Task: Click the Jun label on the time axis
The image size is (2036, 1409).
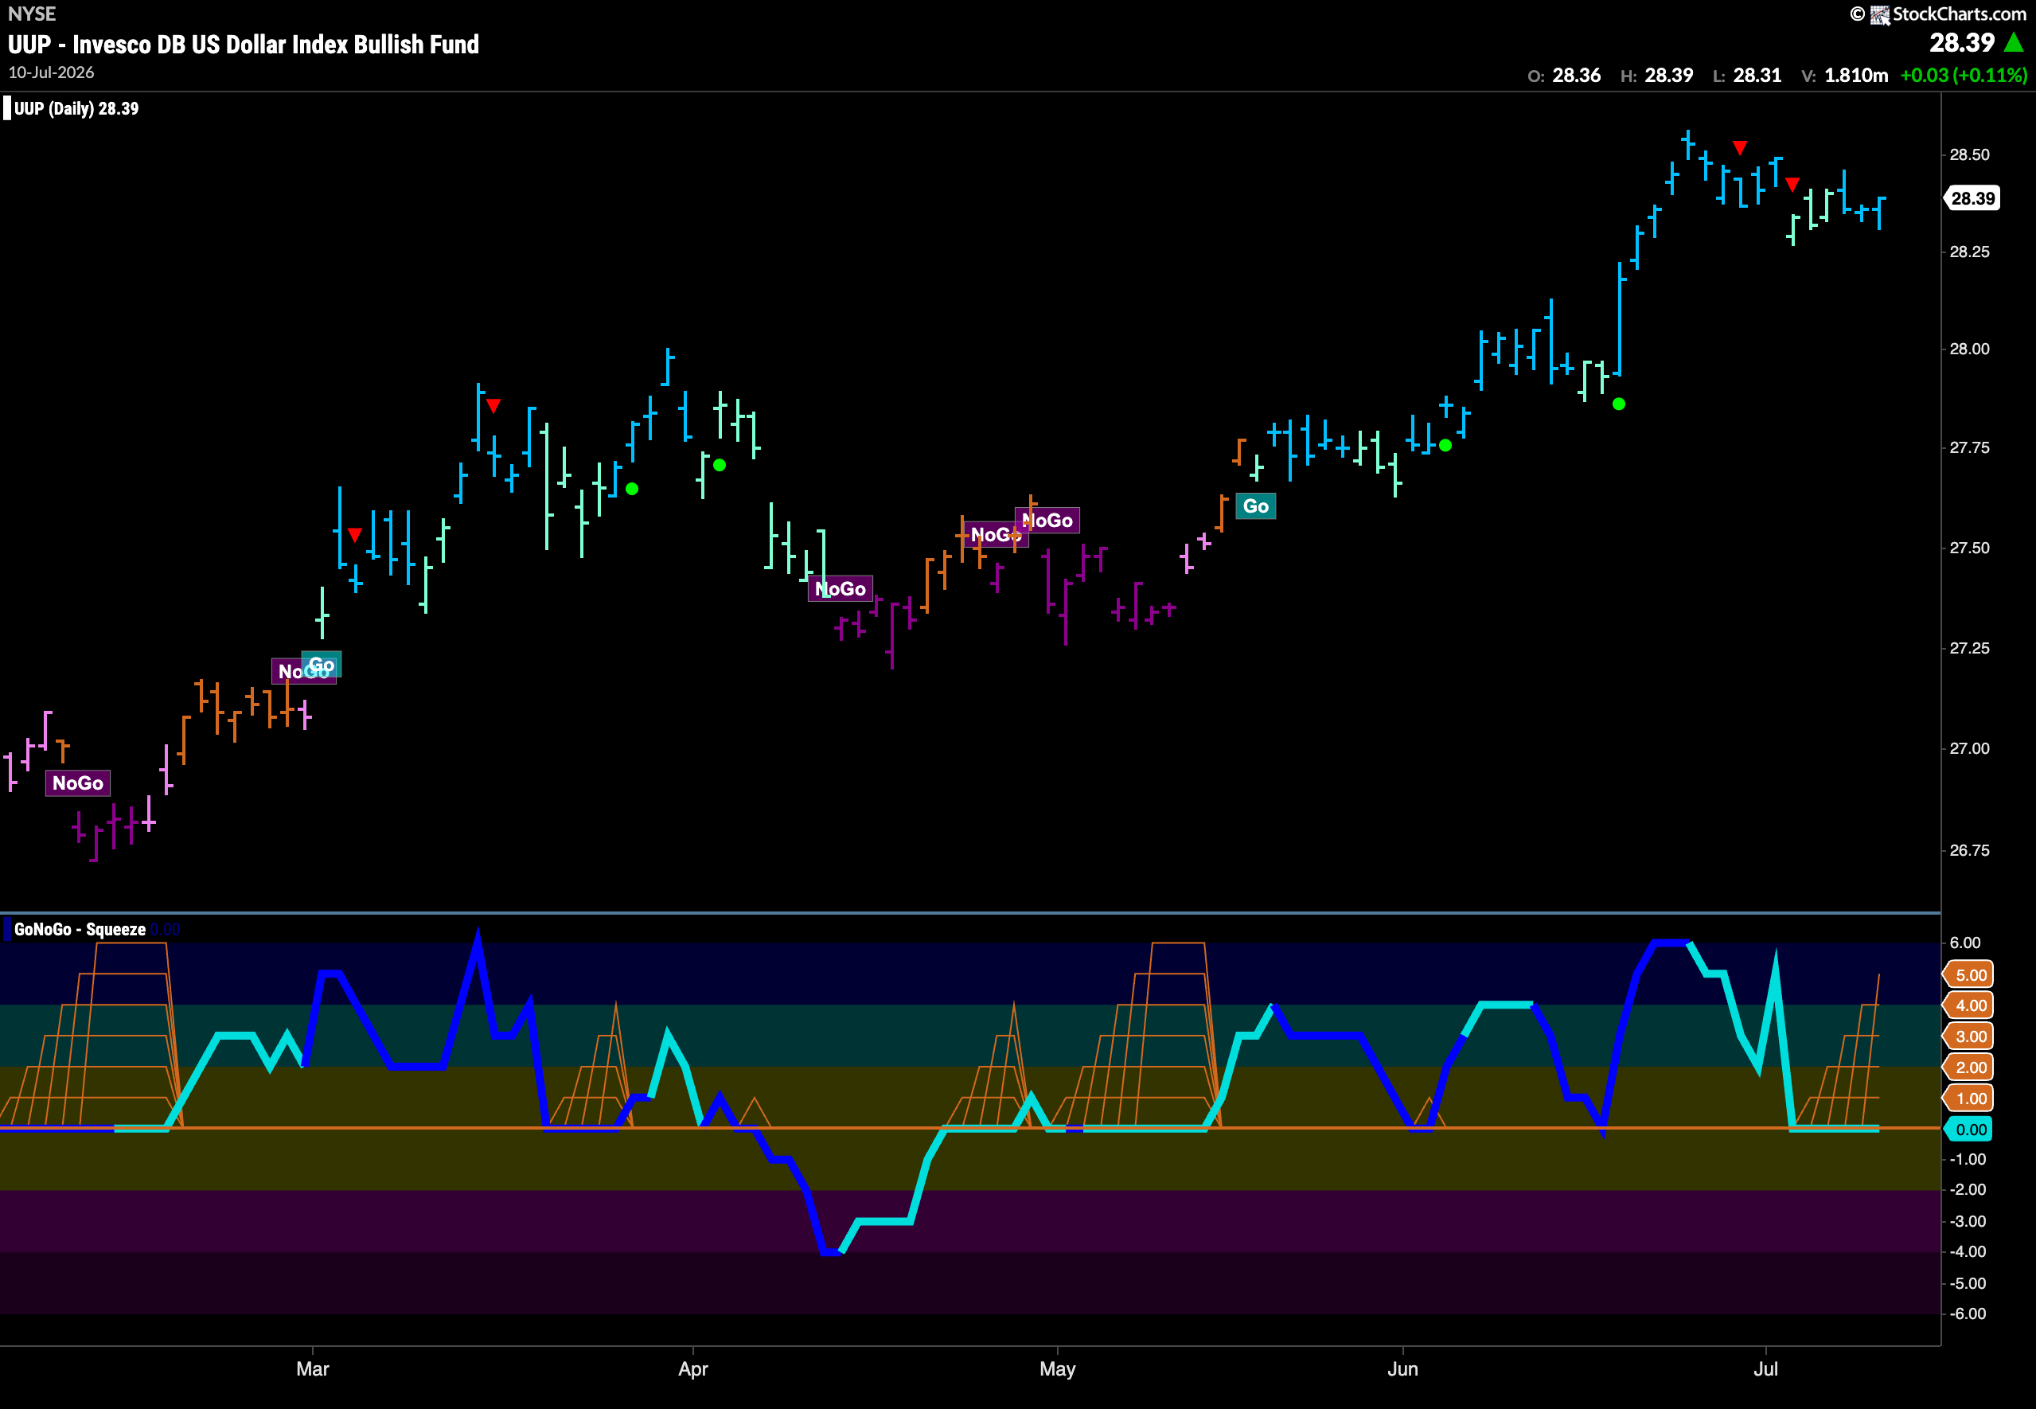Action: [1402, 1369]
